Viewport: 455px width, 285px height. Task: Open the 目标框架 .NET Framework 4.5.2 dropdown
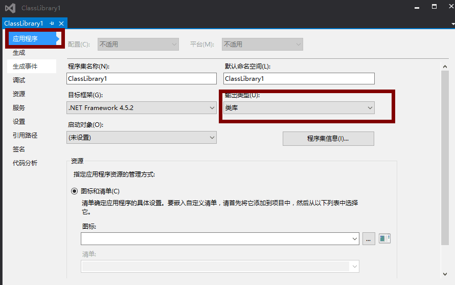(x=142, y=108)
